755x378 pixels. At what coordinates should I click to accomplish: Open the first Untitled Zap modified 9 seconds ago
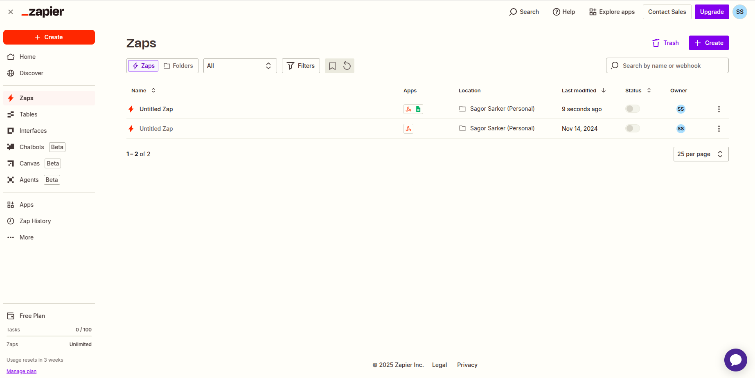coord(156,109)
